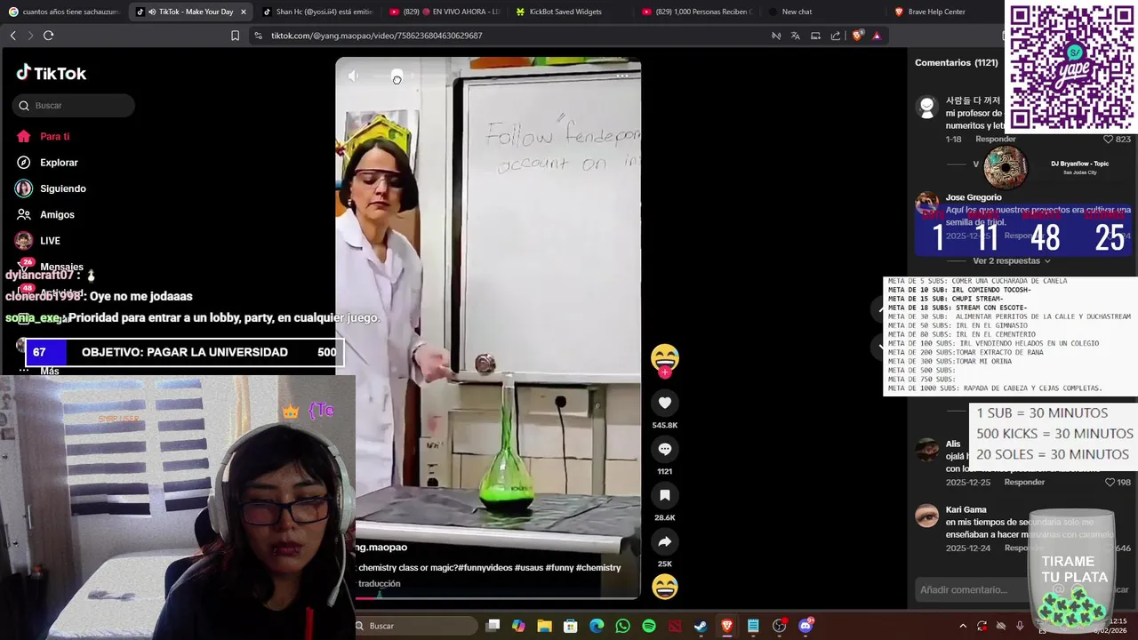The height and width of the screenshot is (640, 1138).
Task: Open Brave Shields lion icon
Action: pyautogui.click(x=857, y=36)
